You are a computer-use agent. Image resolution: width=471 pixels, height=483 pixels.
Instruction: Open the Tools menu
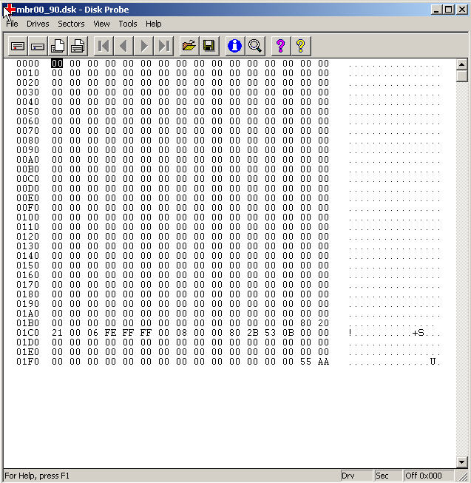tap(128, 24)
